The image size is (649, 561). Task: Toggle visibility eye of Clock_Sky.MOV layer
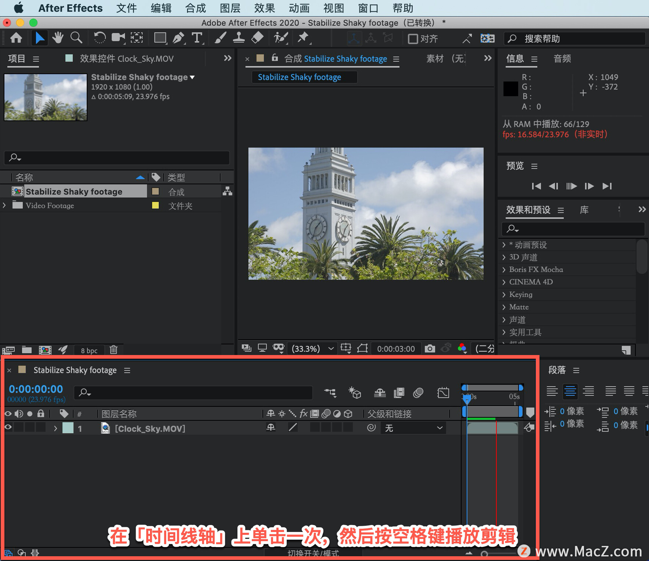pos(8,427)
